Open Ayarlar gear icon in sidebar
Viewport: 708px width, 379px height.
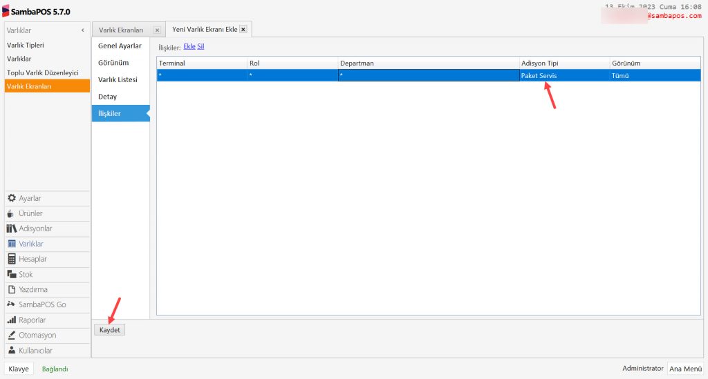point(12,198)
